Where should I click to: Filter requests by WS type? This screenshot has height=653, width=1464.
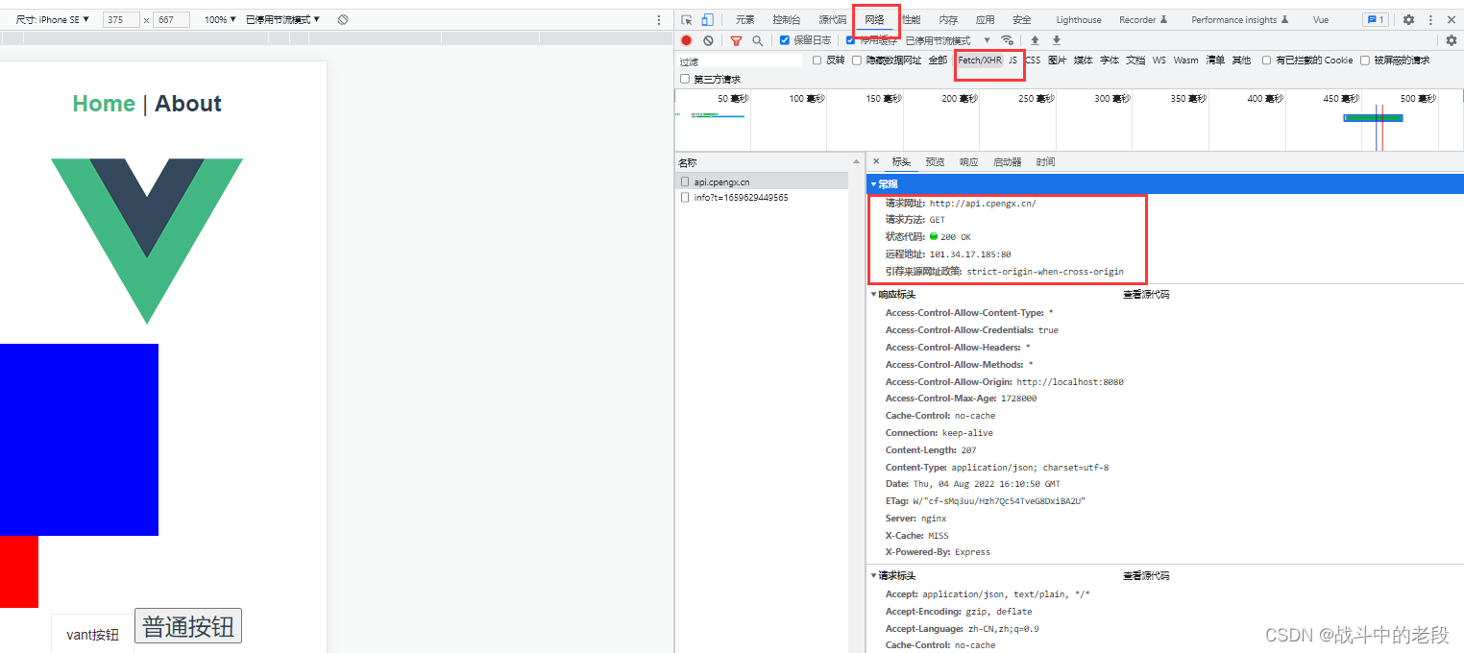point(1159,60)
